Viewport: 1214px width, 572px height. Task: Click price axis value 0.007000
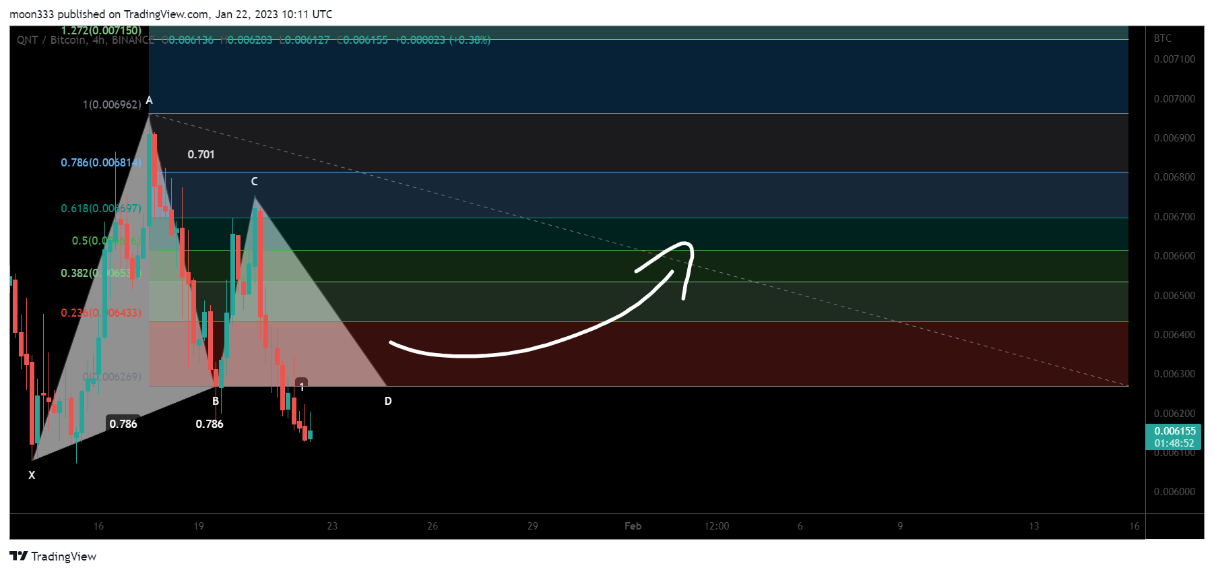point(1174,99)
